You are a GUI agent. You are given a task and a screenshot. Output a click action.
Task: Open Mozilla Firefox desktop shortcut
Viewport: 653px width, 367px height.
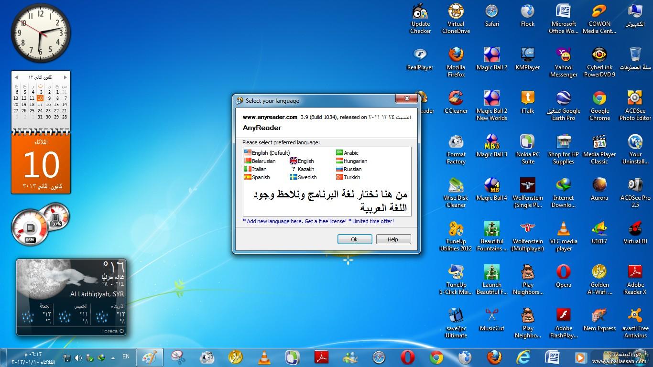(x=456, y=63)
